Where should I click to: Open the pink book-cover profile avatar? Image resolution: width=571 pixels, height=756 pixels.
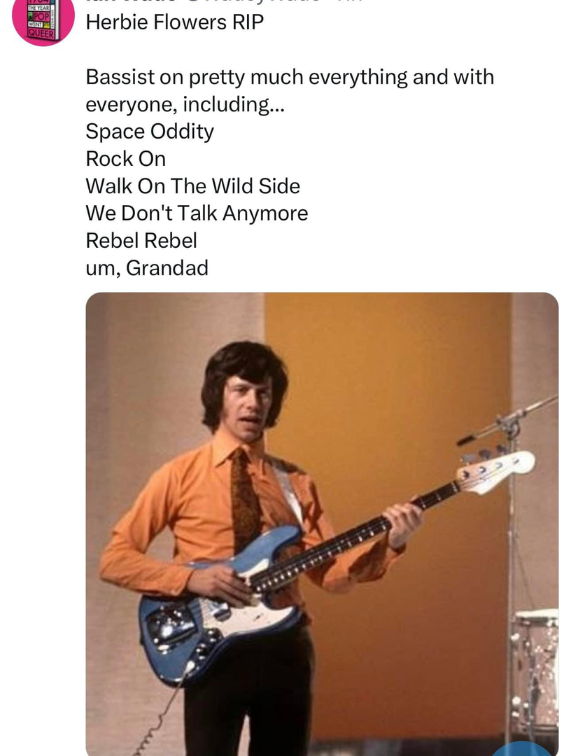tap(43, 20)
